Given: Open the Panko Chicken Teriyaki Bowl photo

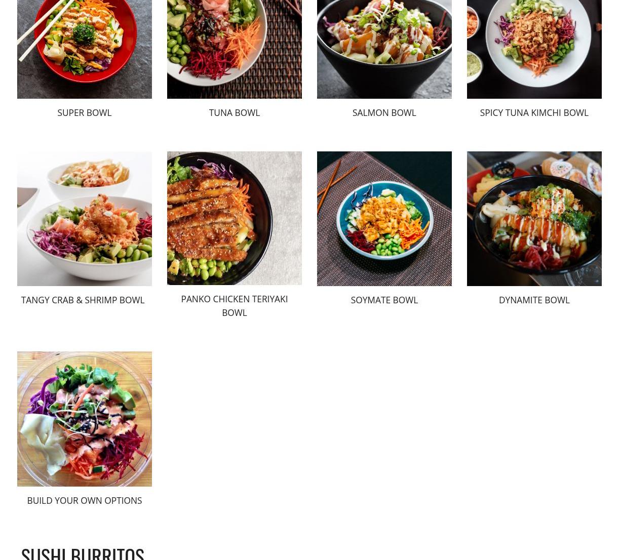Looking at the screenshot, I should [x=235, y=218].
